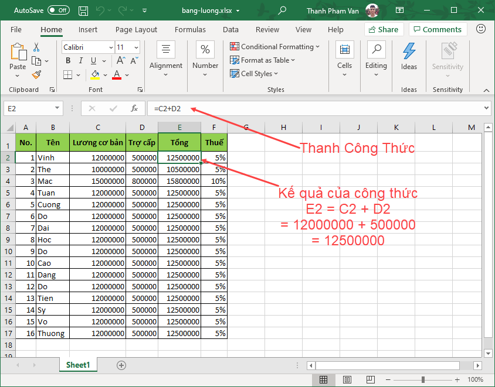Zoom in with the plus button

[457, 380]
